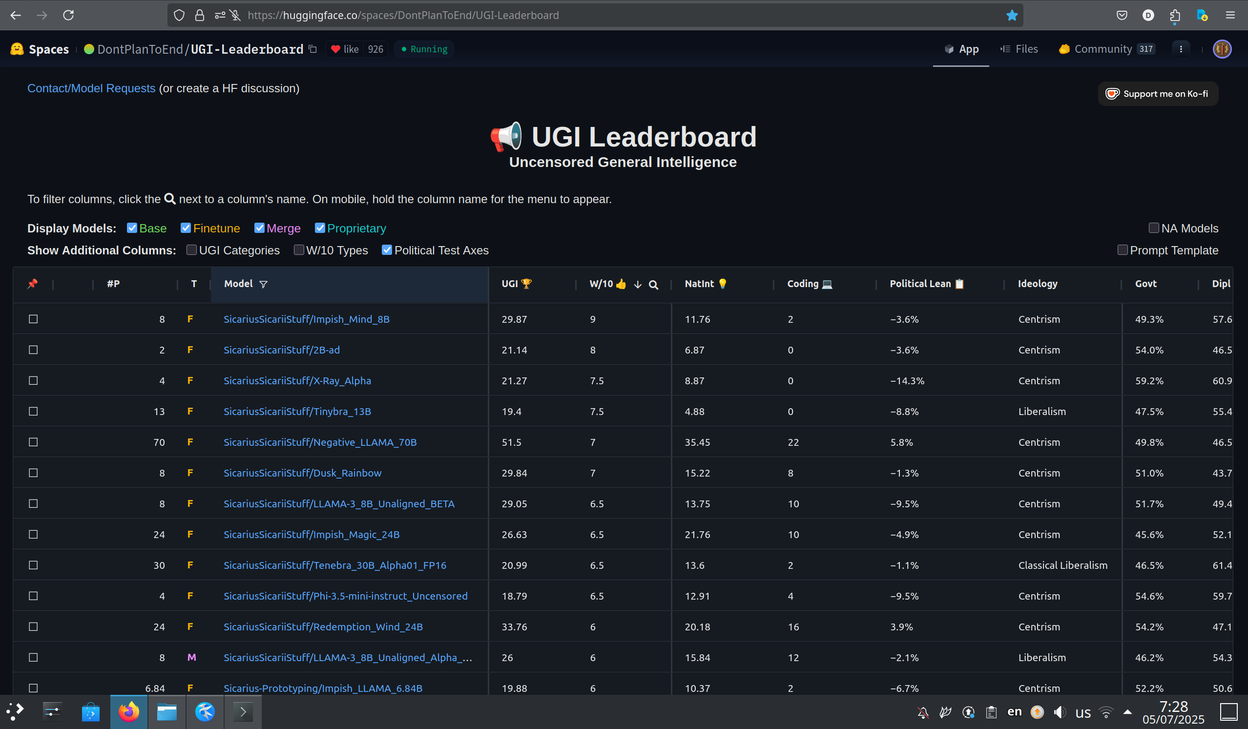Open the Community tab
1248x729 pixels.
[x=1102, y=49]
